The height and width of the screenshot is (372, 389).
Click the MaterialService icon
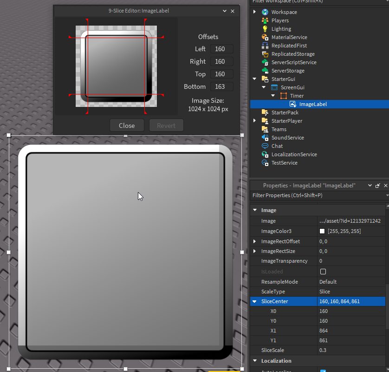coord(265,37)
